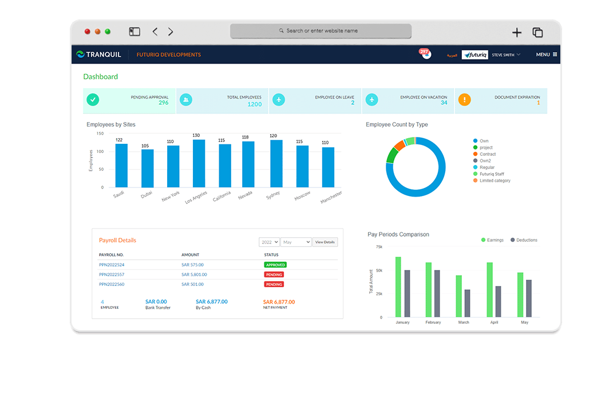Open notifications bell with 297 badge
The image size is (601, 404).
tap(426, 54)
